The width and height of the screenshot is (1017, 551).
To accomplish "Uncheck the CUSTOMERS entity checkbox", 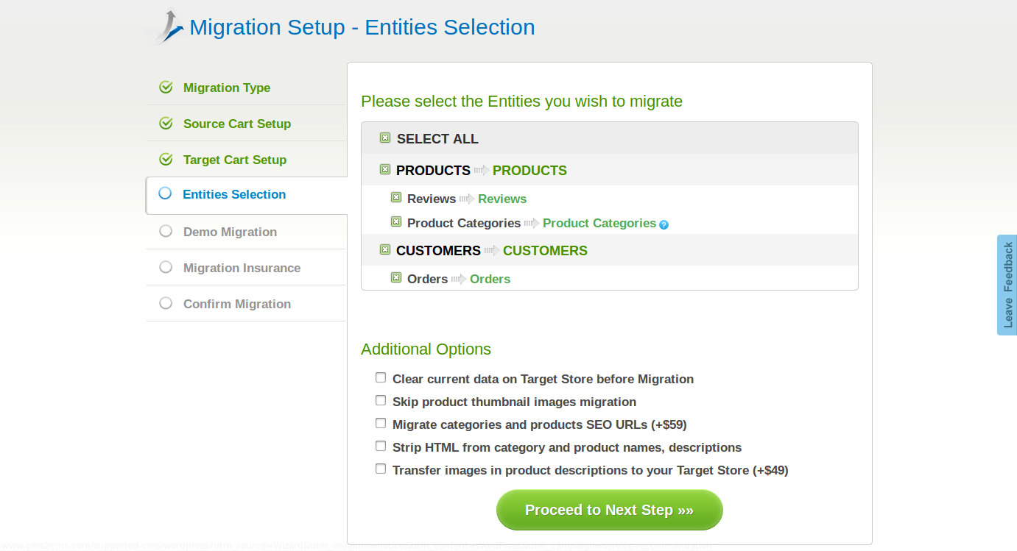I will pyautogui.click(x=385, y=249).
